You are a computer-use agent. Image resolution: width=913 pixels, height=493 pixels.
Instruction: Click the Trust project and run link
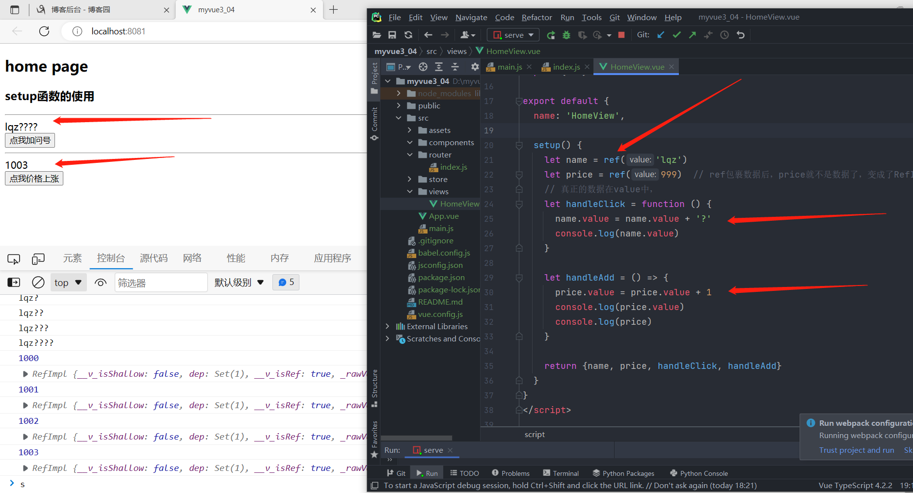point(857,450)
